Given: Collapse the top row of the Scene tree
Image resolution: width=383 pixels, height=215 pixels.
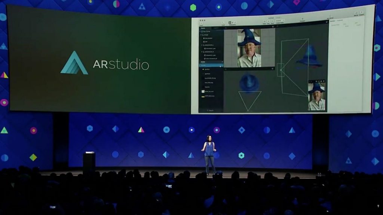Looking at the screenshot, I should click(x=200, y=31).
